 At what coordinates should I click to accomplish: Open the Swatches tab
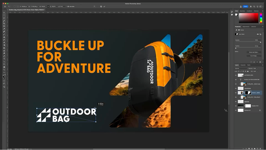click(243, 11)
